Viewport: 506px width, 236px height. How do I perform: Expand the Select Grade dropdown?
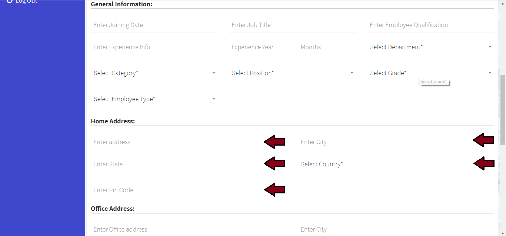(430, 73)
